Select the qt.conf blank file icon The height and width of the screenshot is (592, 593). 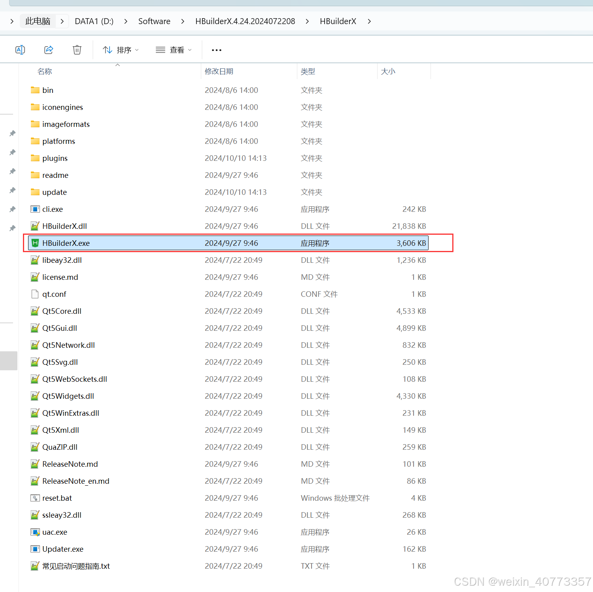pyautogui.click(x=35, y=294)
